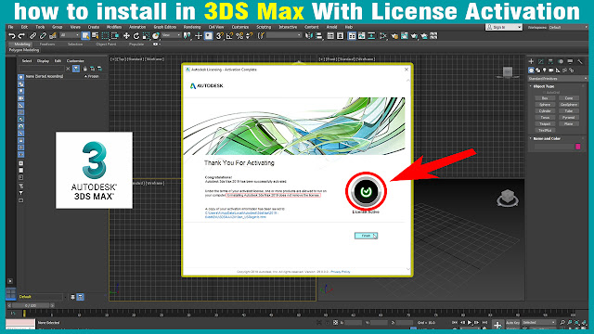This screenshot has height=334, width=594.
Task: Activate the Select and Move tool
Action: (126, 36)
